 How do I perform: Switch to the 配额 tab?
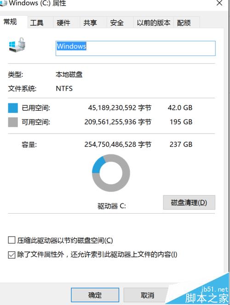pos(184,23)
